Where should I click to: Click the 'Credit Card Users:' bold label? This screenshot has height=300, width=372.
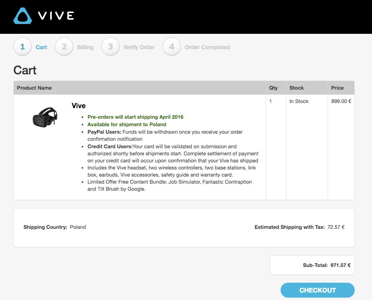(x=110, y=146)
